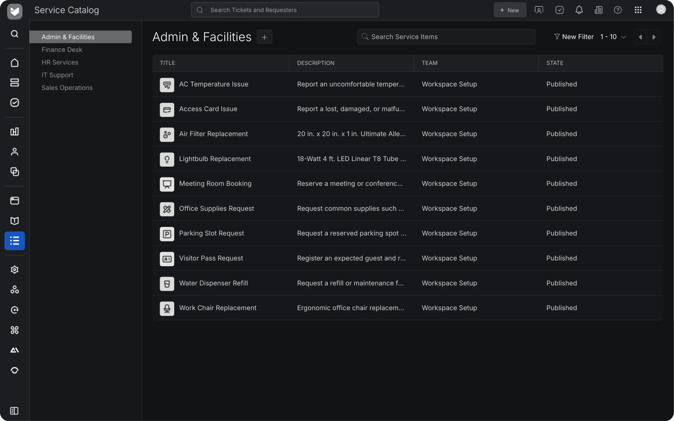Focus the Search Service Items field
Image resolution: width=674 pixels, height=421 pixels.
click(446, 37)
